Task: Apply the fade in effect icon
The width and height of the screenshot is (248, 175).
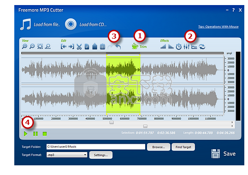Action: click(163, 47)
